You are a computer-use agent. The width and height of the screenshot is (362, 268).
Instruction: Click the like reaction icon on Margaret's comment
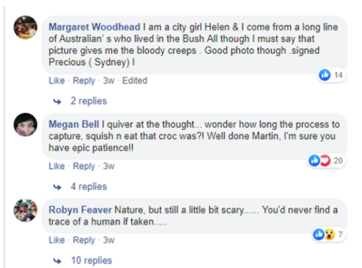point(325,75)
